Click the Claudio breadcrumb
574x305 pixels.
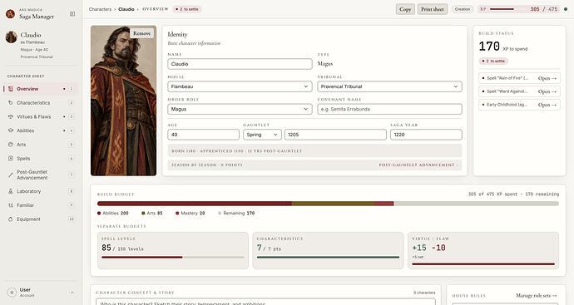click(x=126, y=9)
